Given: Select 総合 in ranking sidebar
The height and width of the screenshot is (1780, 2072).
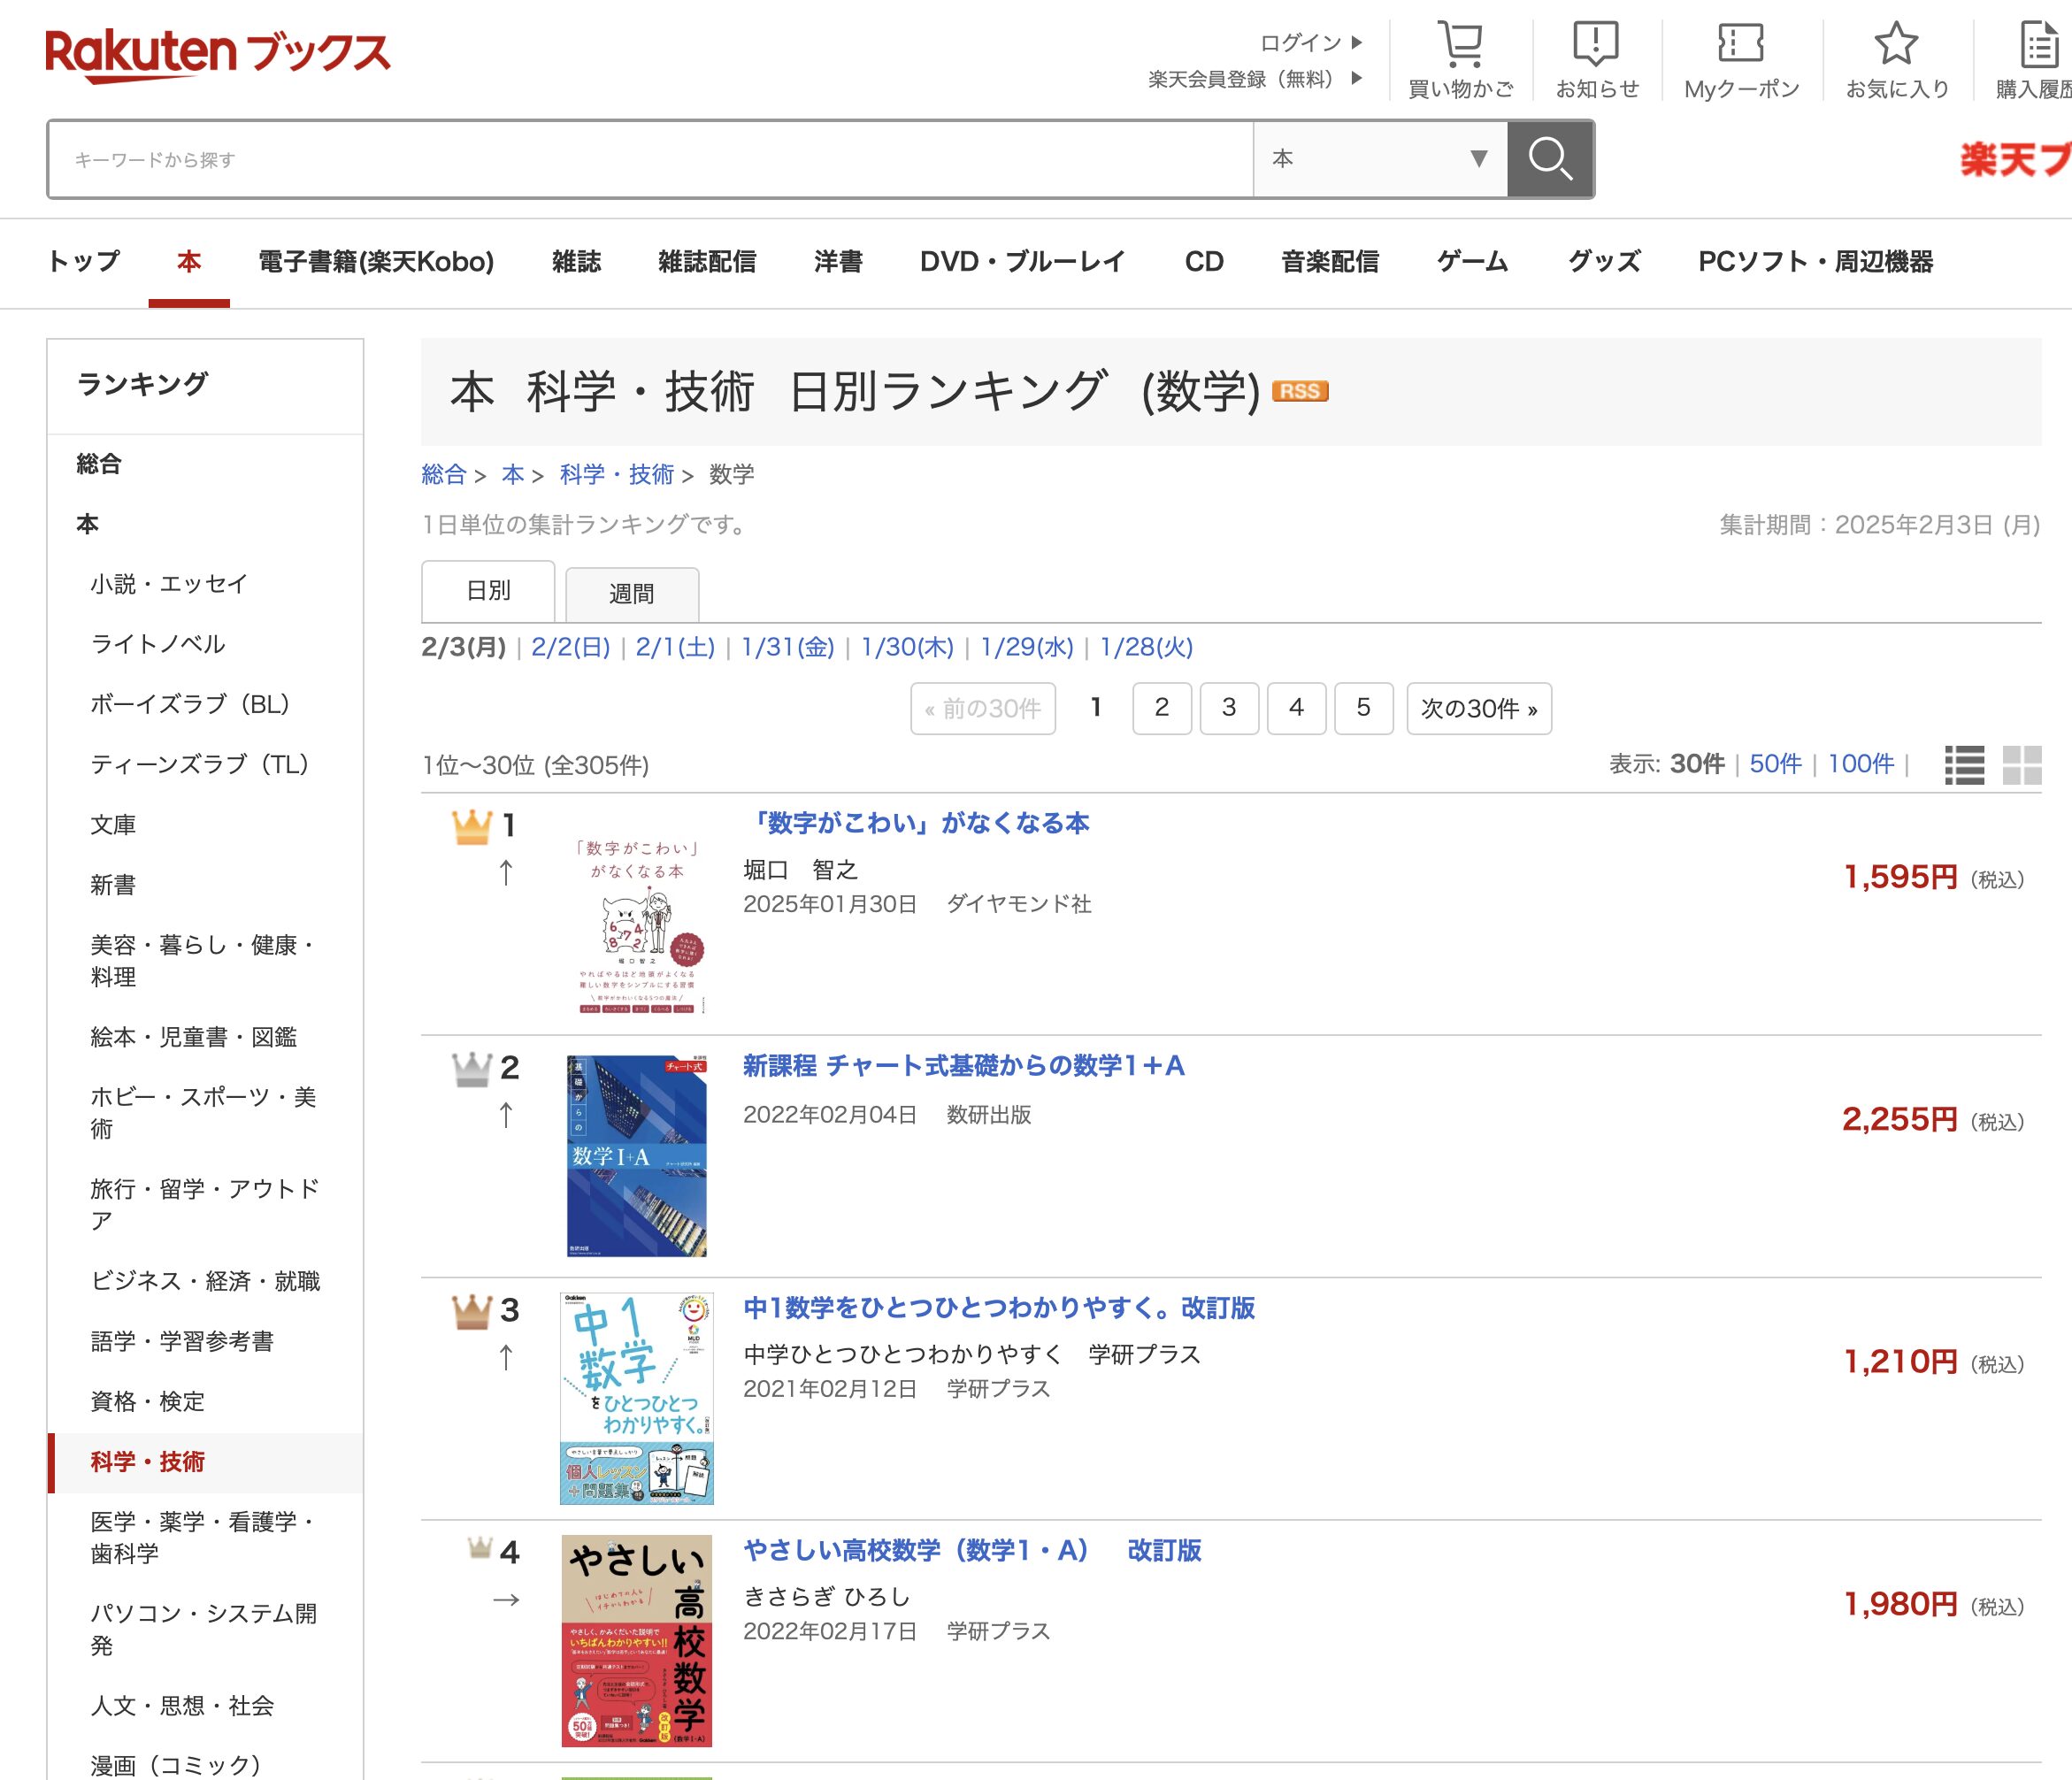Looking at the screenshot, I should coord(99,464).
